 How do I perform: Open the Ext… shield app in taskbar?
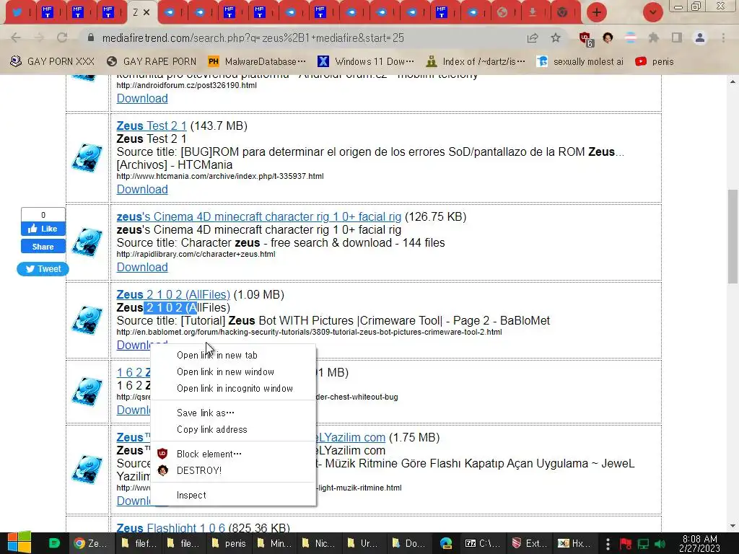click(529, 543)
